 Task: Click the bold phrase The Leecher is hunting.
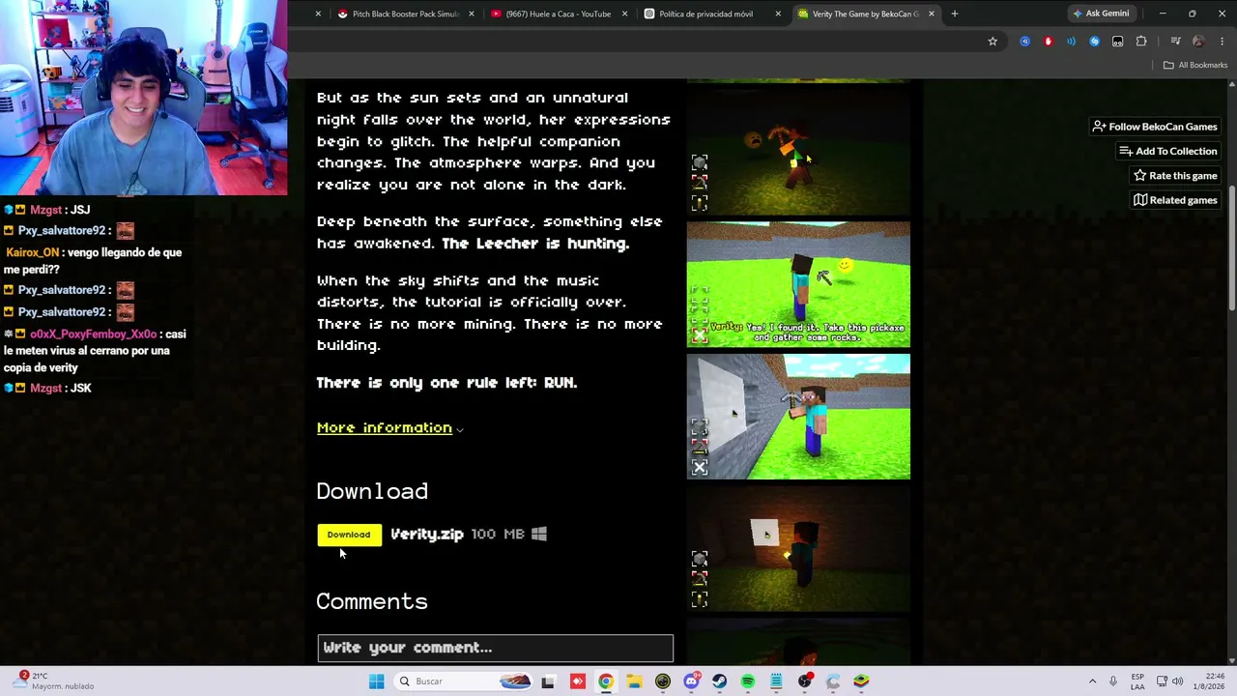click(x=535, y=244)
